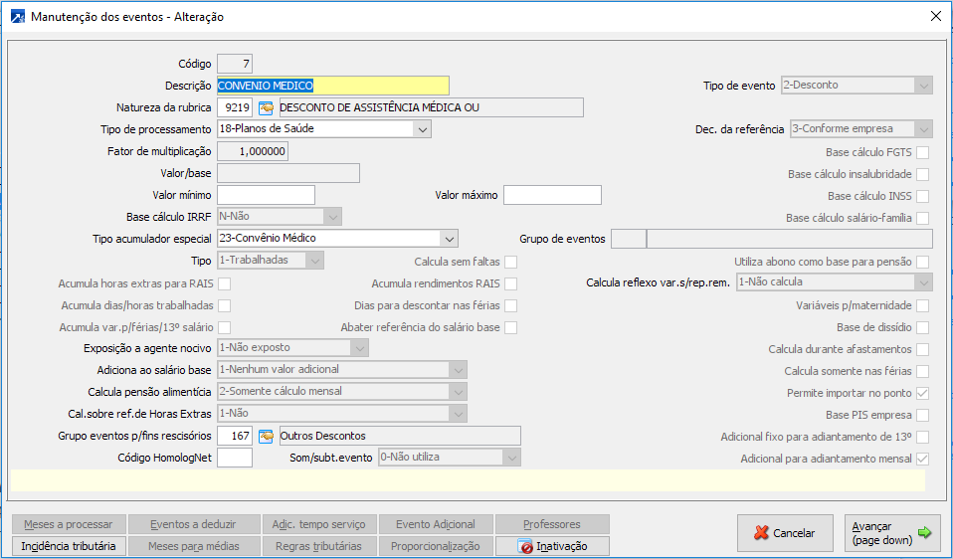The width and height of the screenshot is (953, 559).
Task: Toggle Calcula durante afastamentos checkbox
Action: [922, 349]
